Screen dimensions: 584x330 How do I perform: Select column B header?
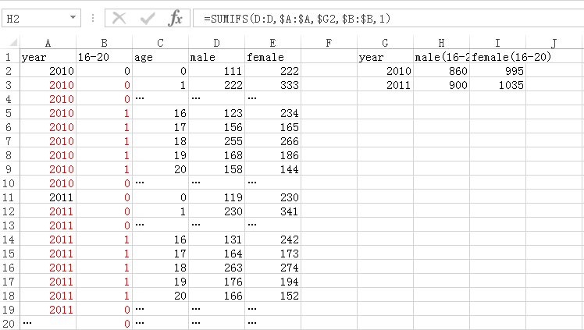(x=104, y=42)
